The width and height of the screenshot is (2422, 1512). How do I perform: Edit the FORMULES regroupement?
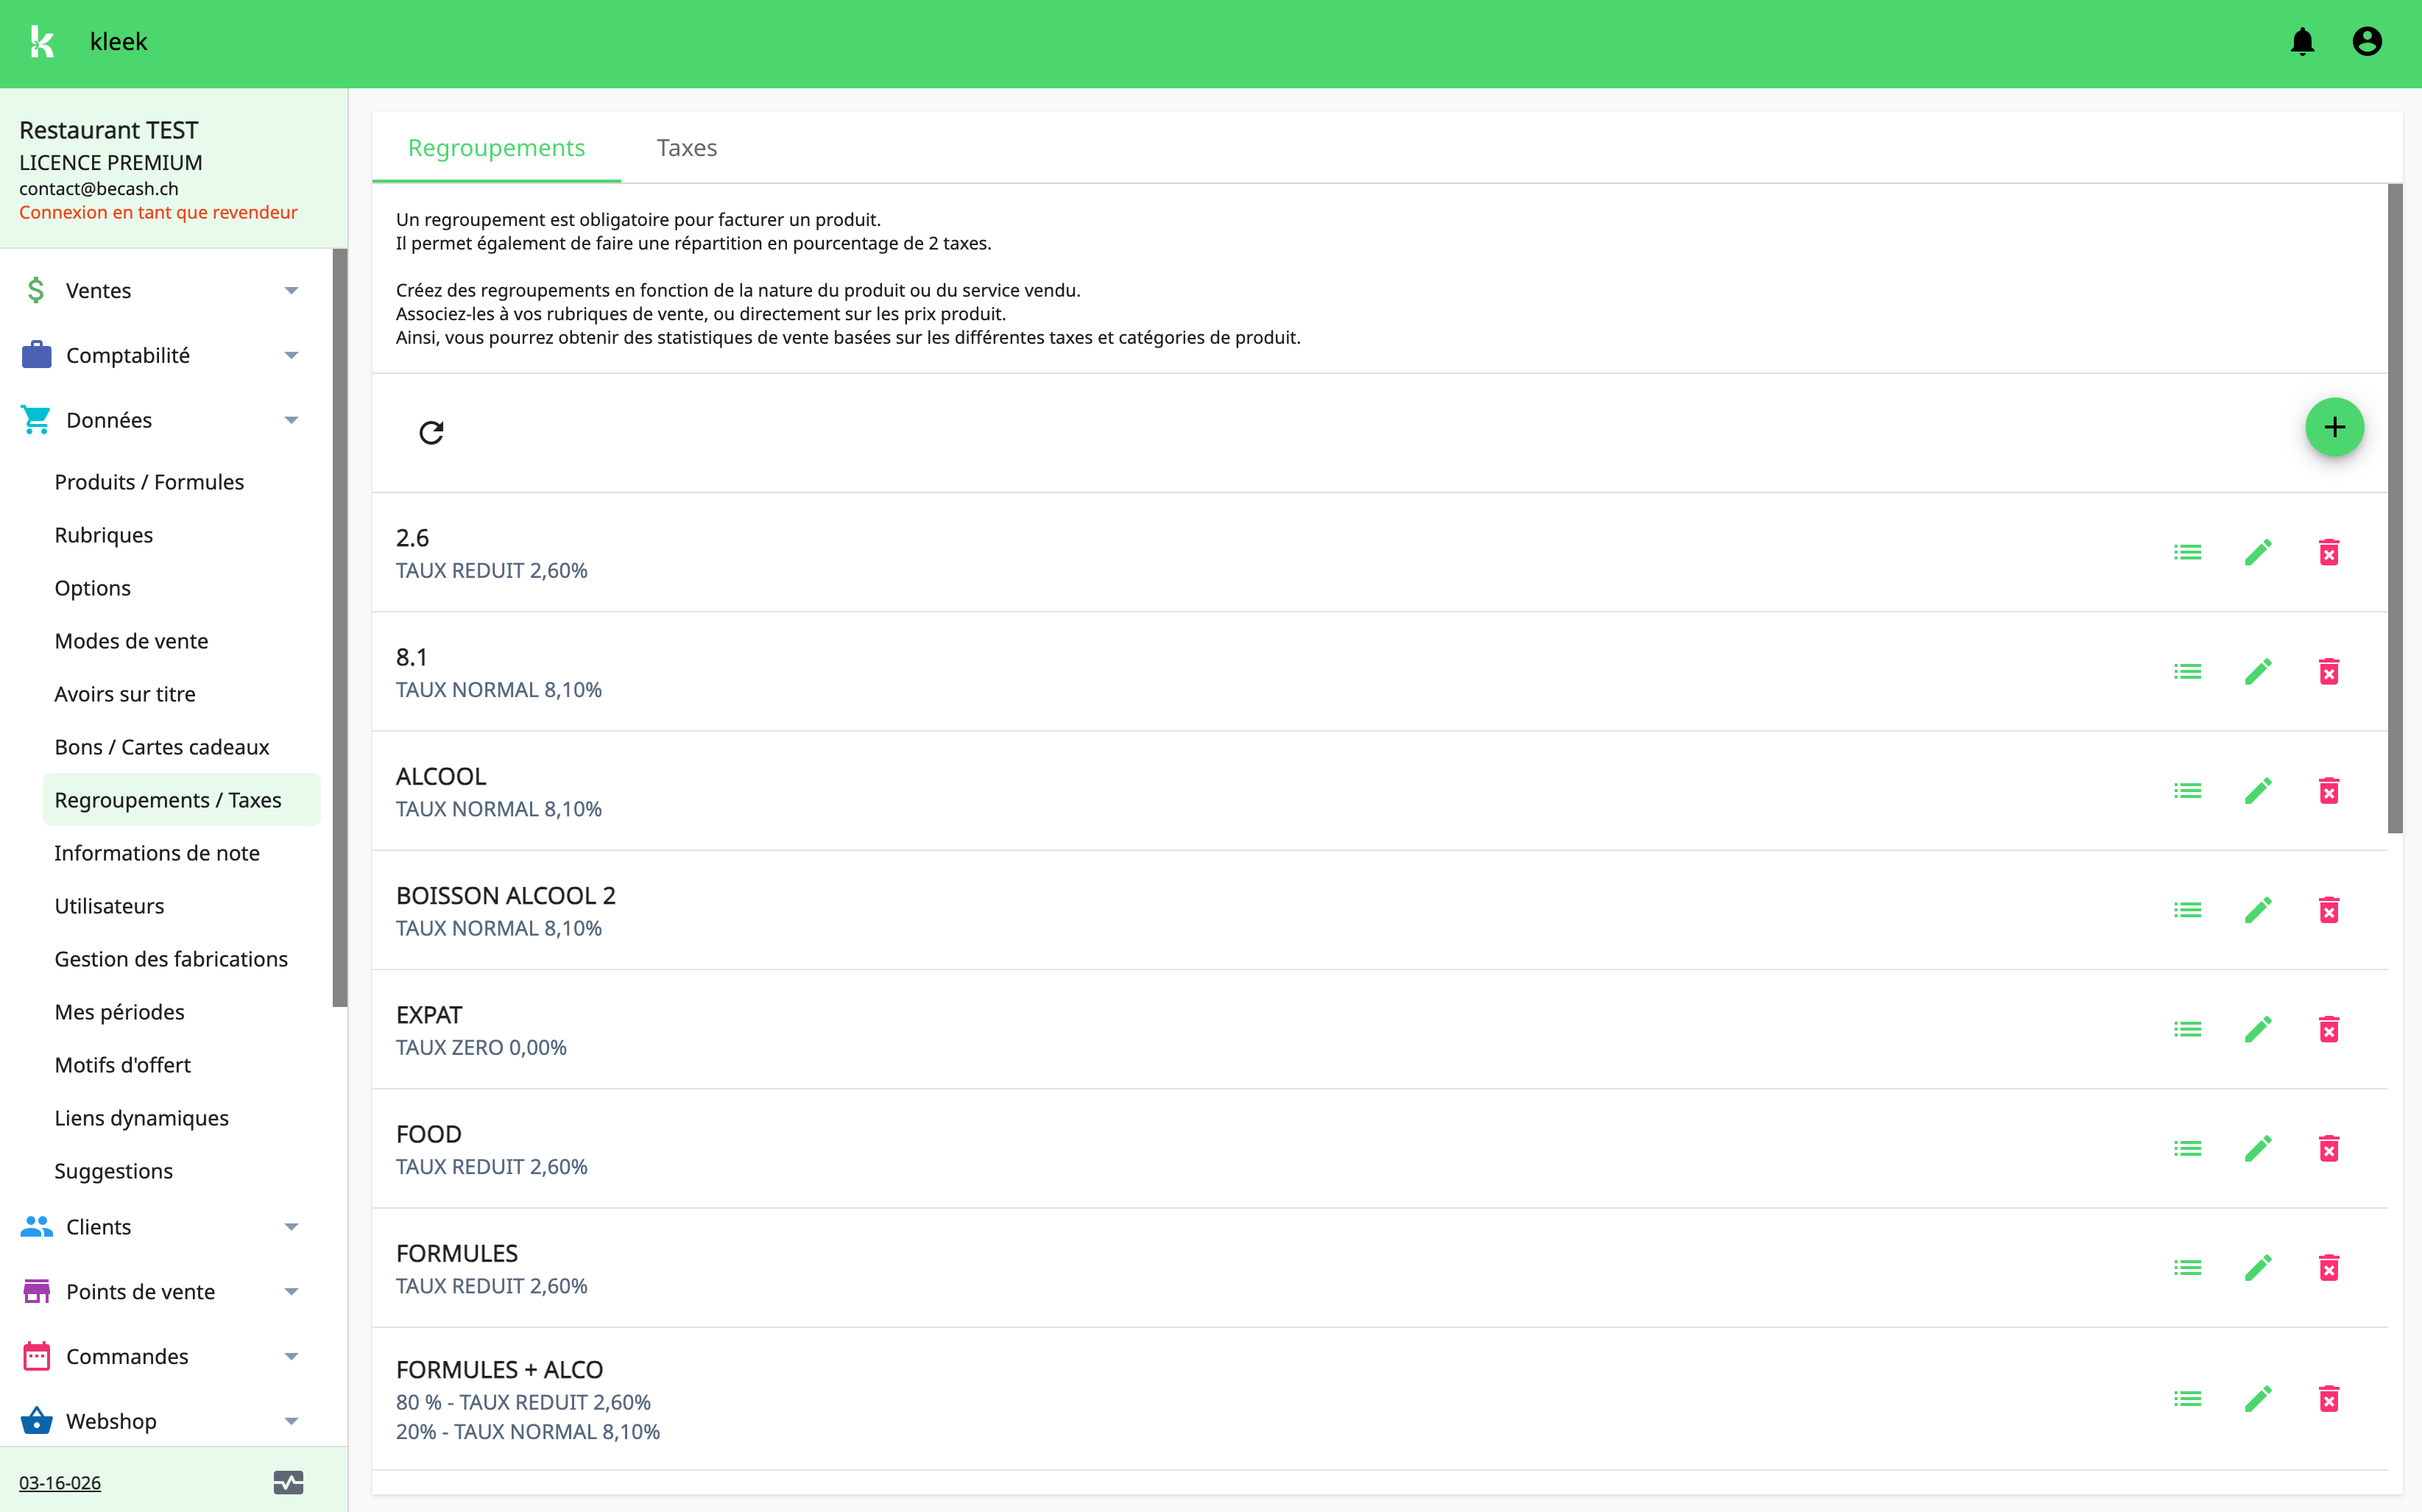[2258, 1268]
